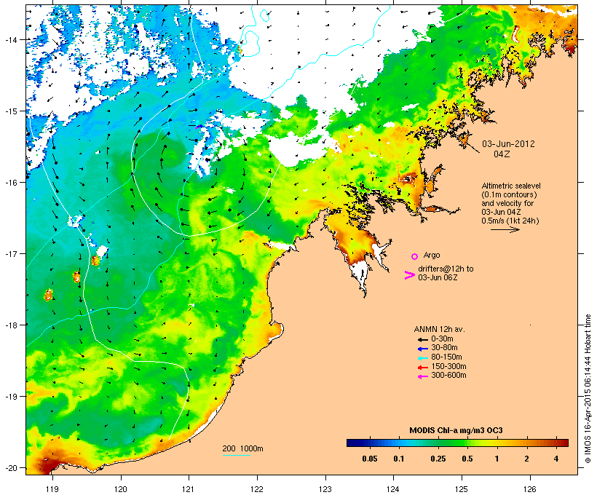Click the longitude label 121
Screen dimensions: 597x495
pos(189,489)
